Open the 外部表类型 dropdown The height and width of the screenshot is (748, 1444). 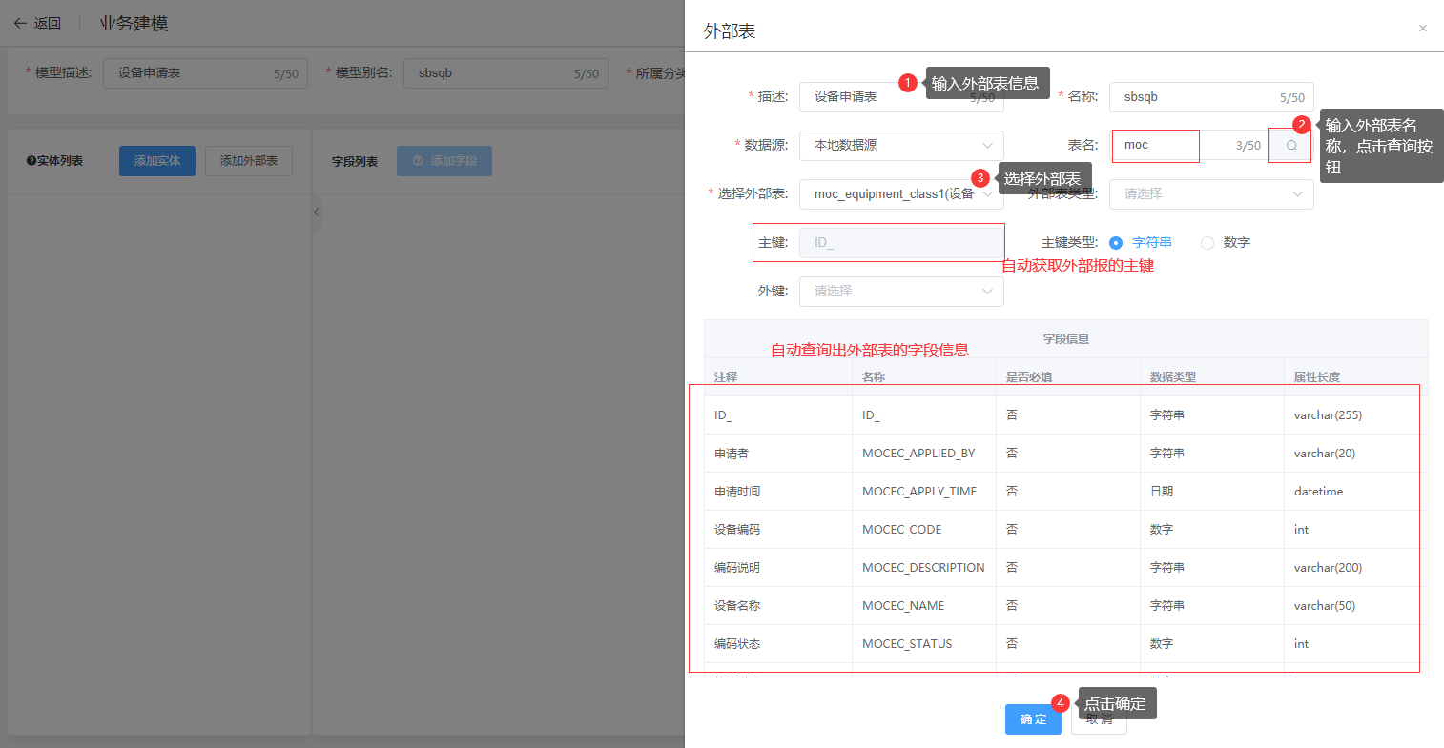[1210, 194]
